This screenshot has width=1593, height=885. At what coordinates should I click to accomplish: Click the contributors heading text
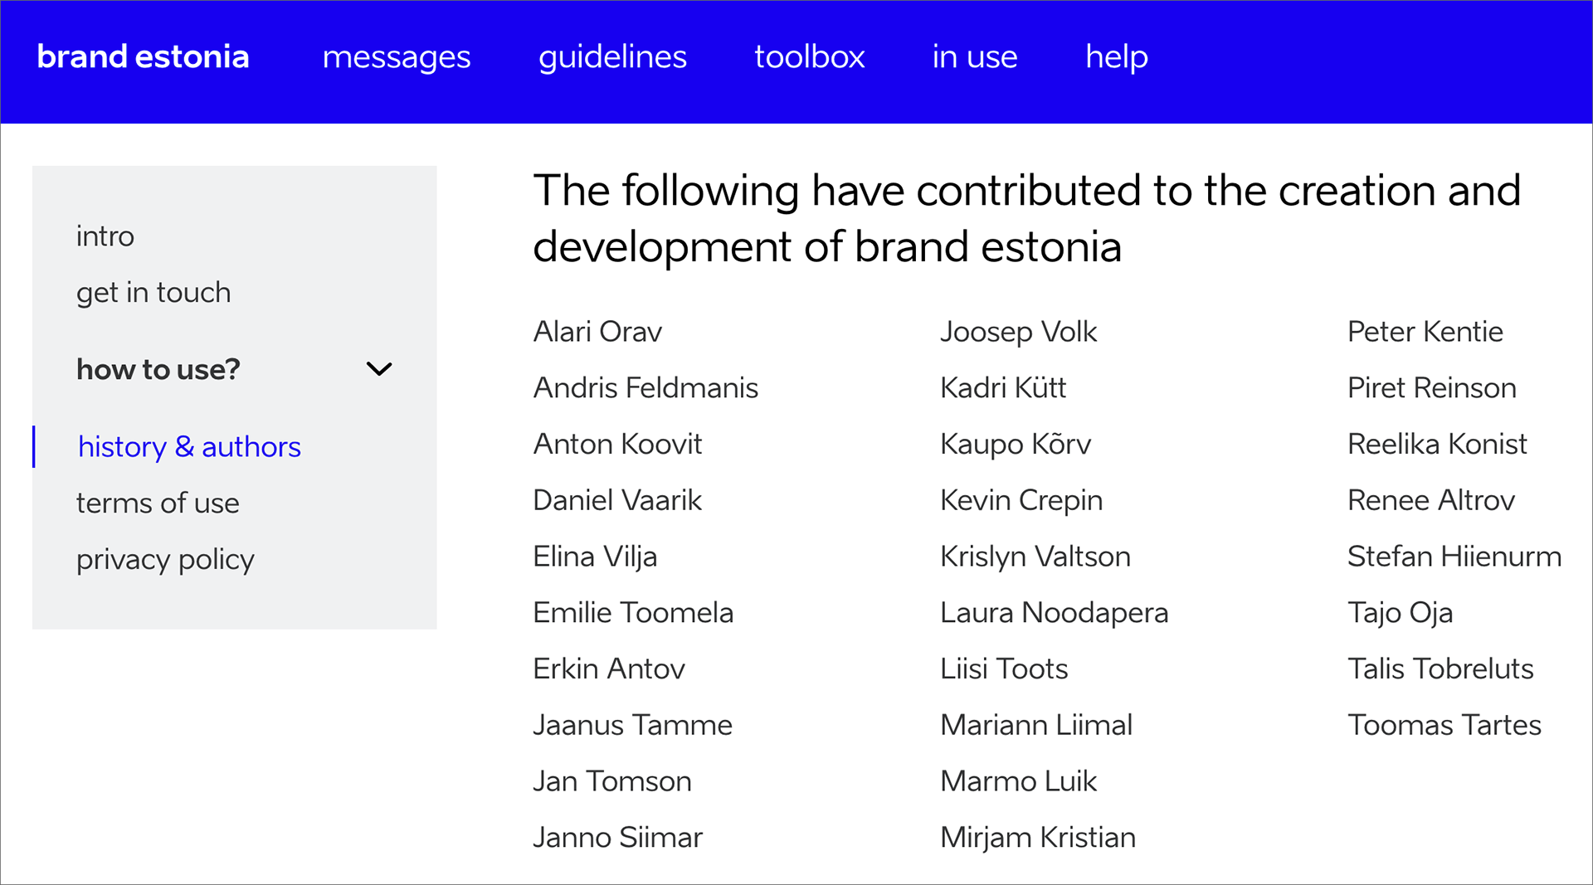pyautogui.click(x=1027, y=218)
